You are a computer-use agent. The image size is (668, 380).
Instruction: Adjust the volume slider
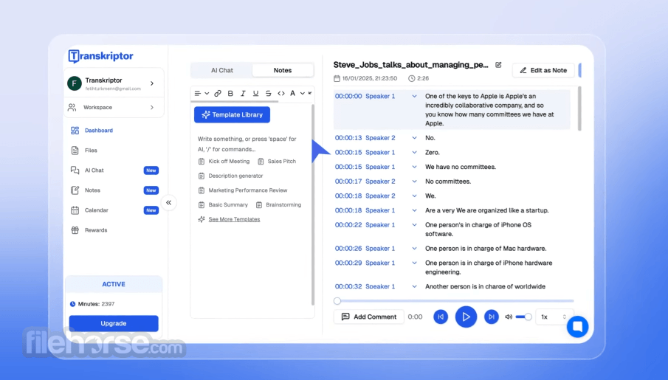(x=523, y=317)
